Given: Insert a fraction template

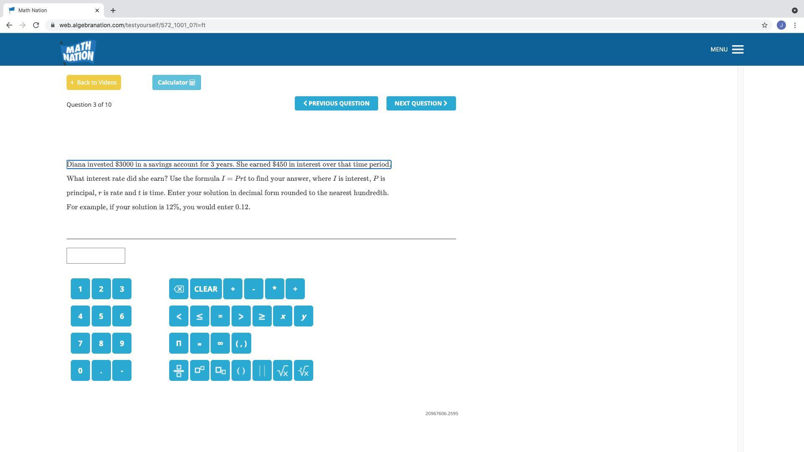Looking at the screenshot, I should 178,370.
